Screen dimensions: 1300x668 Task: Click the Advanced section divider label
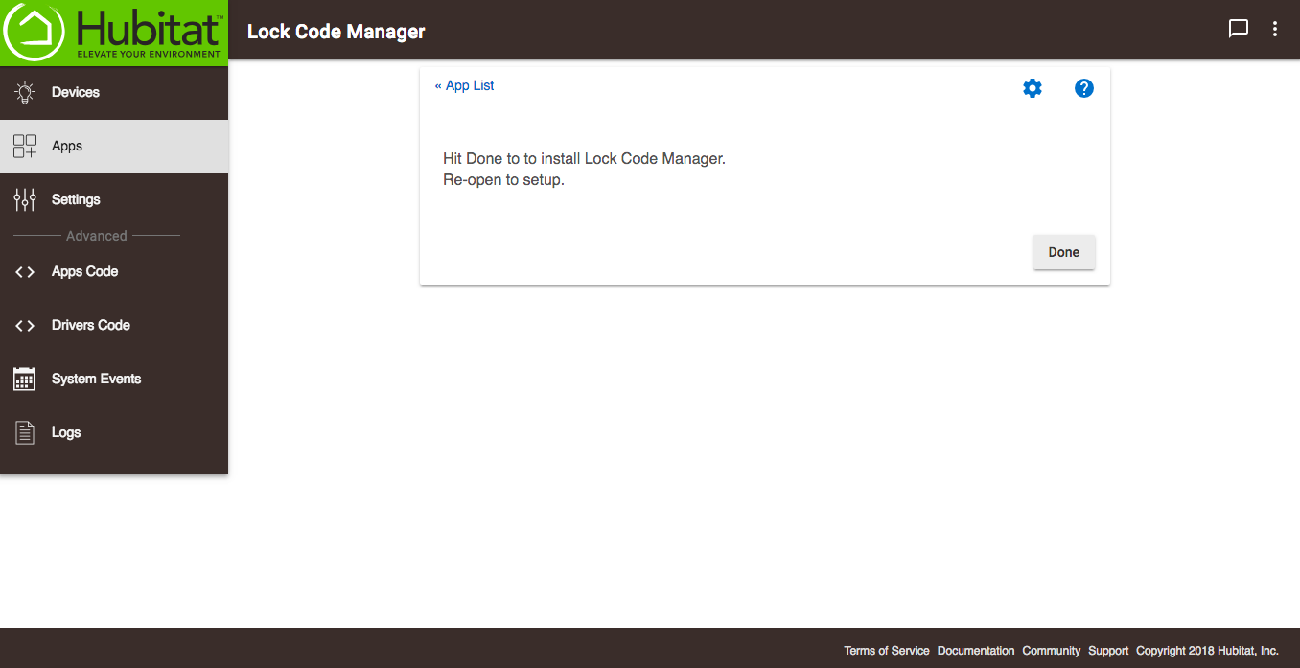(97, 235)
